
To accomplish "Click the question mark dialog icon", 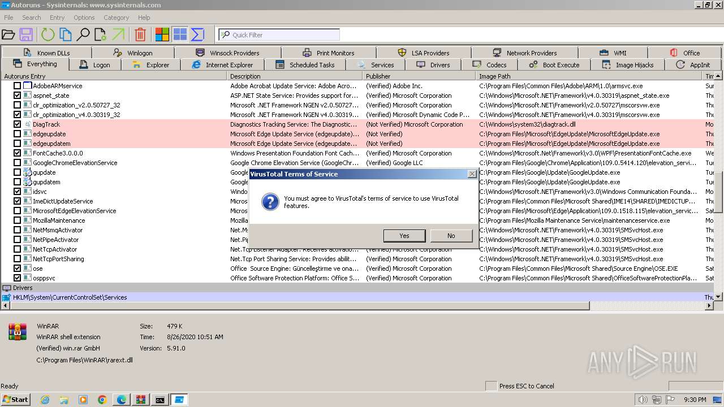I will tap(270, 202).
